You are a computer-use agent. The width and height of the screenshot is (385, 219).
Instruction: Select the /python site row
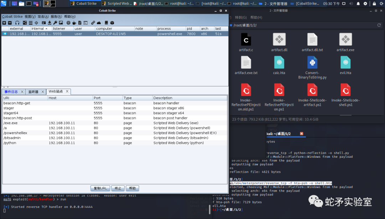(115, 143)
